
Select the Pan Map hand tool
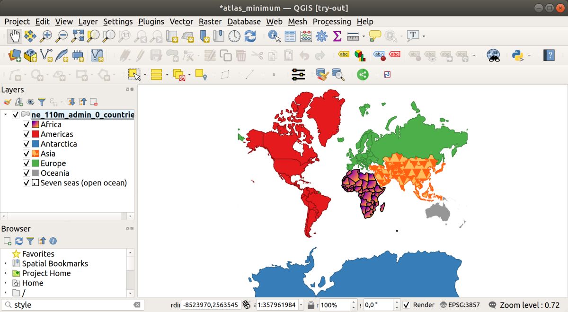(x=15, y=35)
